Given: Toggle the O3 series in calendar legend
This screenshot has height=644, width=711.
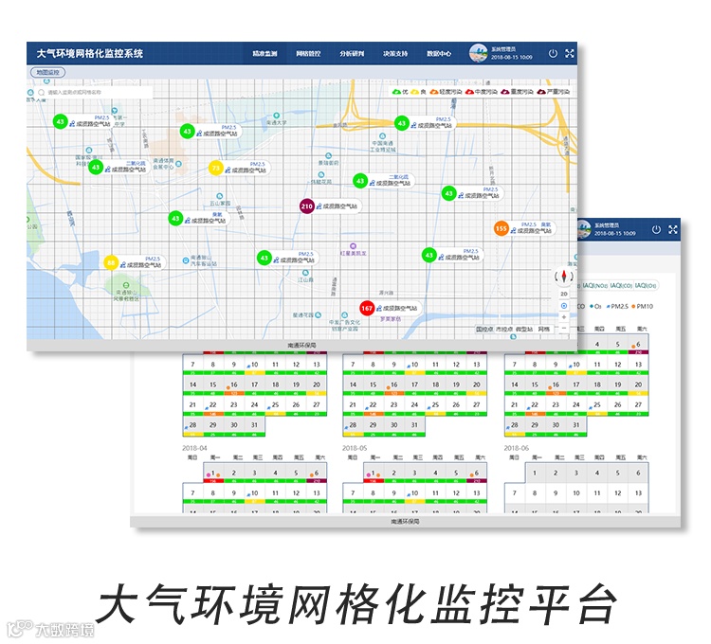Looking at the screenshot, I should click(595, 307).
